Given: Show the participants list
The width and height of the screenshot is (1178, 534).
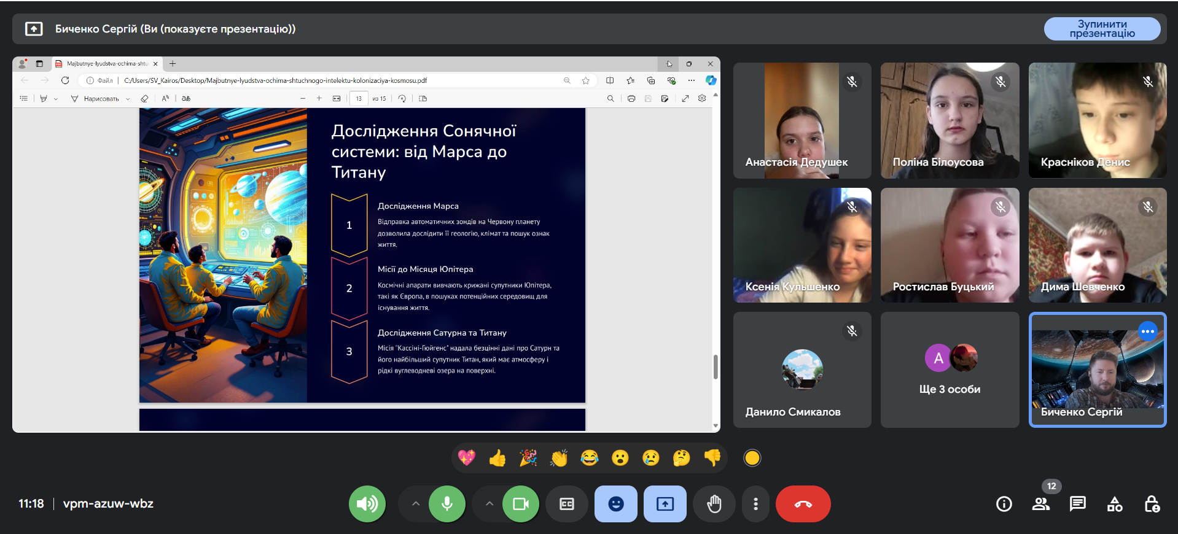Looking at the screenshot, I should (1040, 504).
